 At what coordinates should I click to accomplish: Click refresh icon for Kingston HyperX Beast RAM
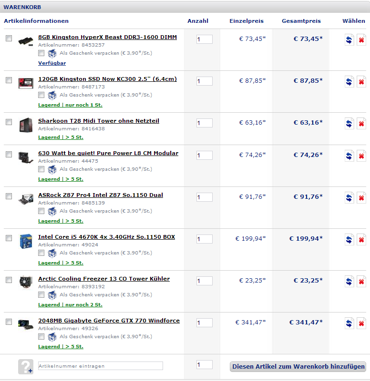click(349, 39)
